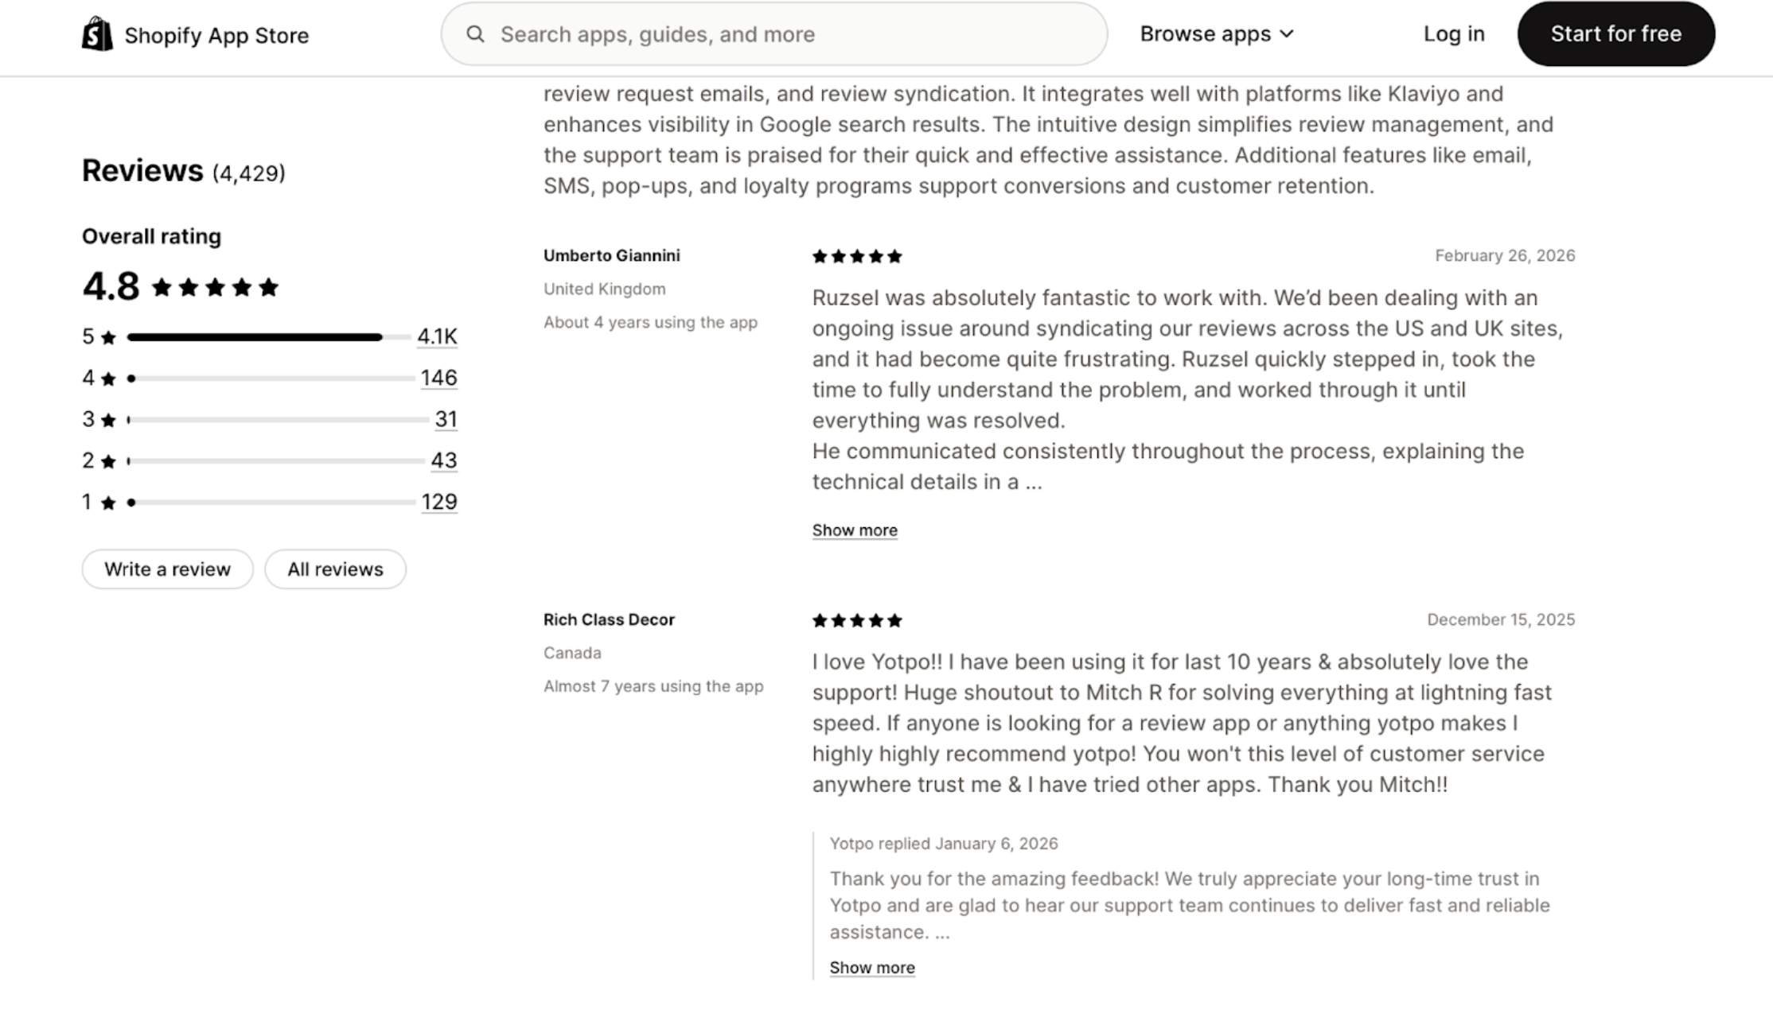Click the search magnifier icon
Screen dimensions: 1773x1021
(475, 34)
